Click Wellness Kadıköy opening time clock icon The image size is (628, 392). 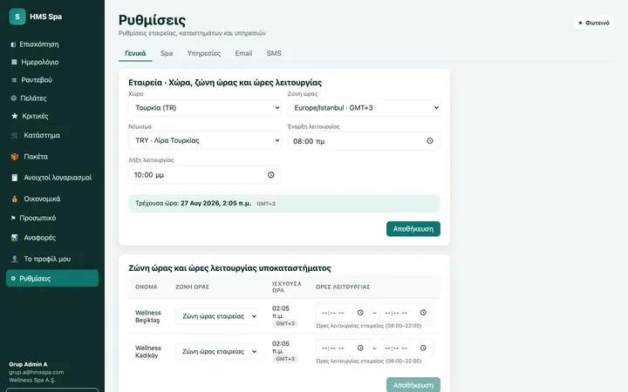tap(360, 348)
